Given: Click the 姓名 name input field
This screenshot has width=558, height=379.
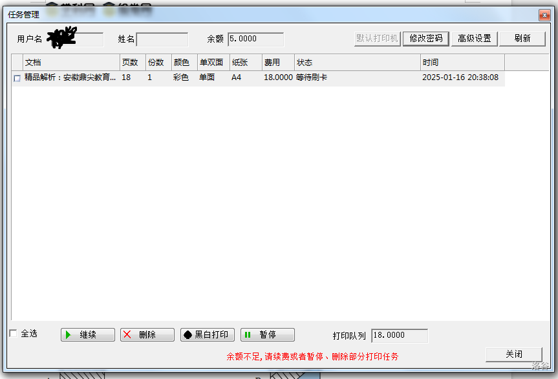Looking at the screenshot, I should (x=162, y=39).
